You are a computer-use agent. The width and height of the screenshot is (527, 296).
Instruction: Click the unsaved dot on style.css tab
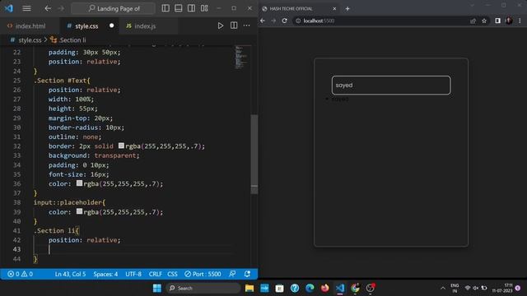[x=111, y=25]
